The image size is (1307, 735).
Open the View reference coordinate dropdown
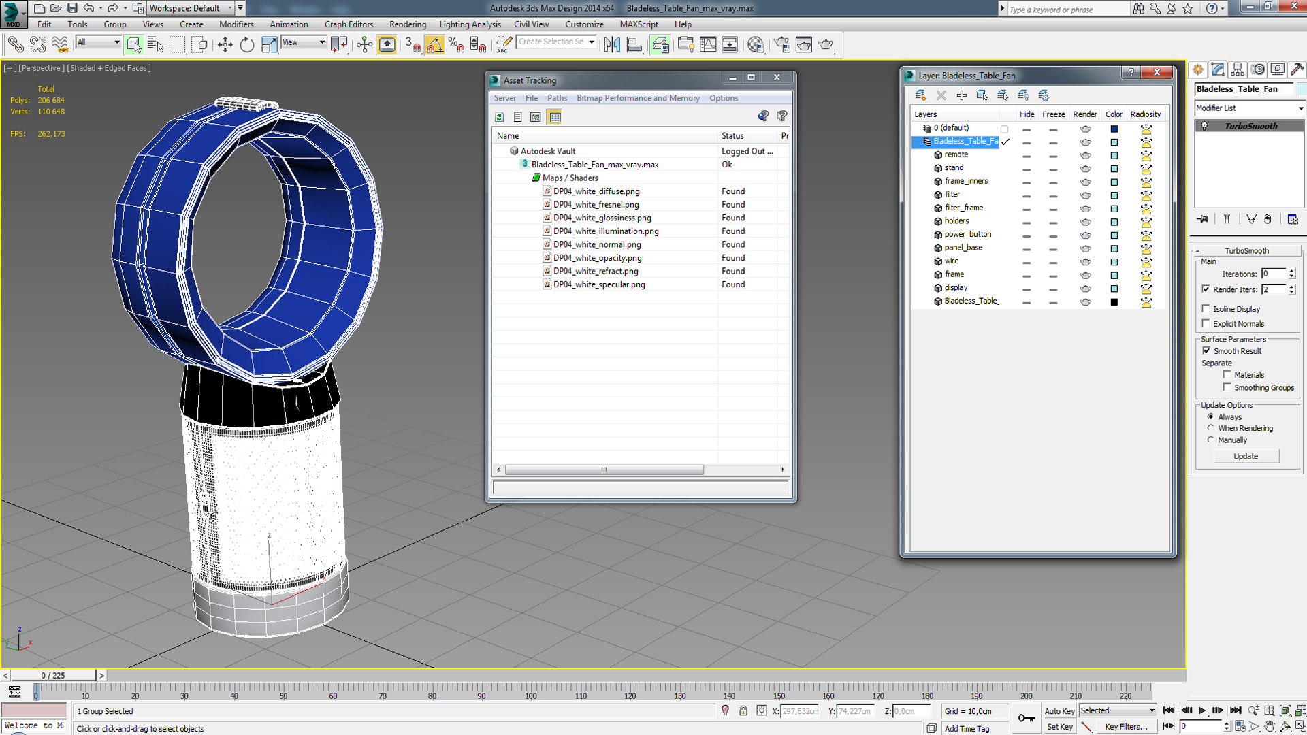point(304,42)
